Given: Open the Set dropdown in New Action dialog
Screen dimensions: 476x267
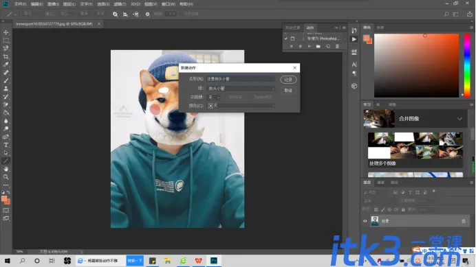Looking at the screenshot, I should coord(241,89).
